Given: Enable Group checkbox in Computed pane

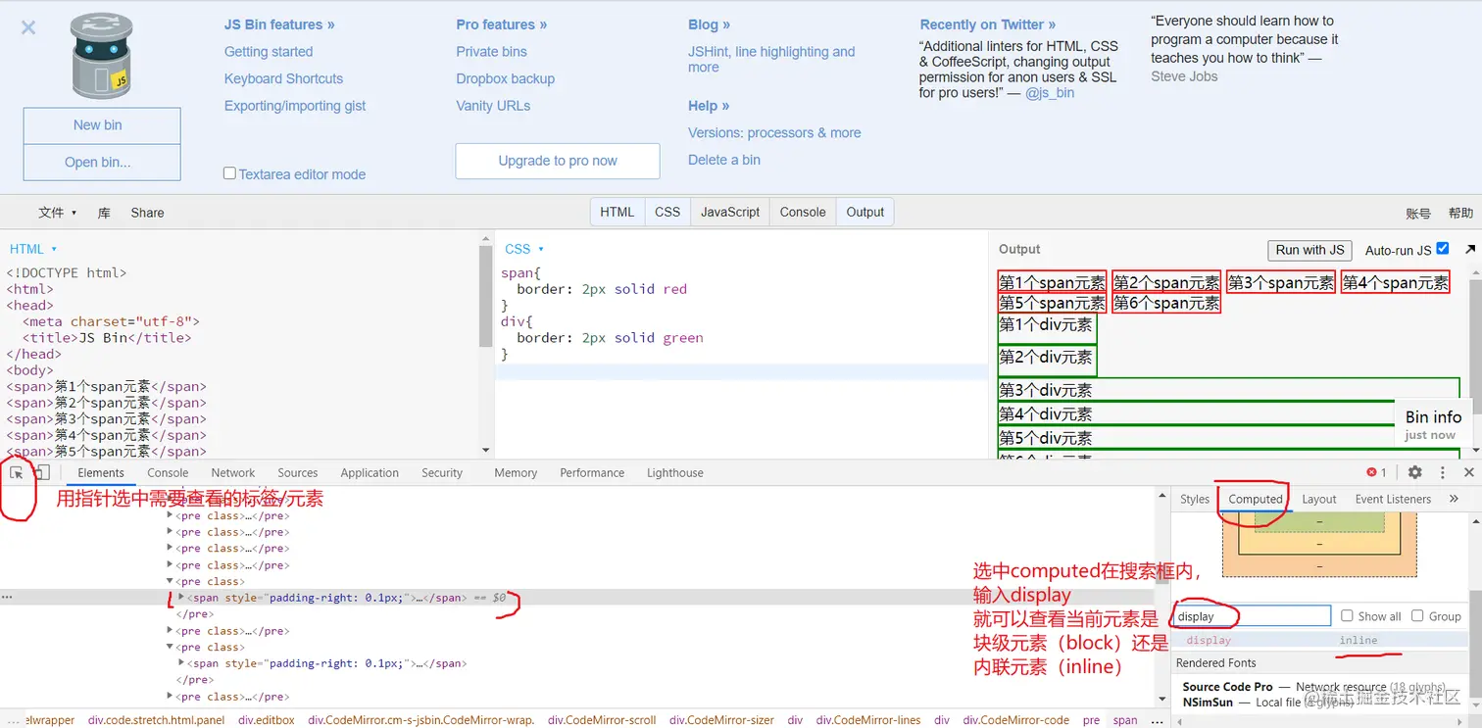Looking at the screenshot, I should [1417, 615].
